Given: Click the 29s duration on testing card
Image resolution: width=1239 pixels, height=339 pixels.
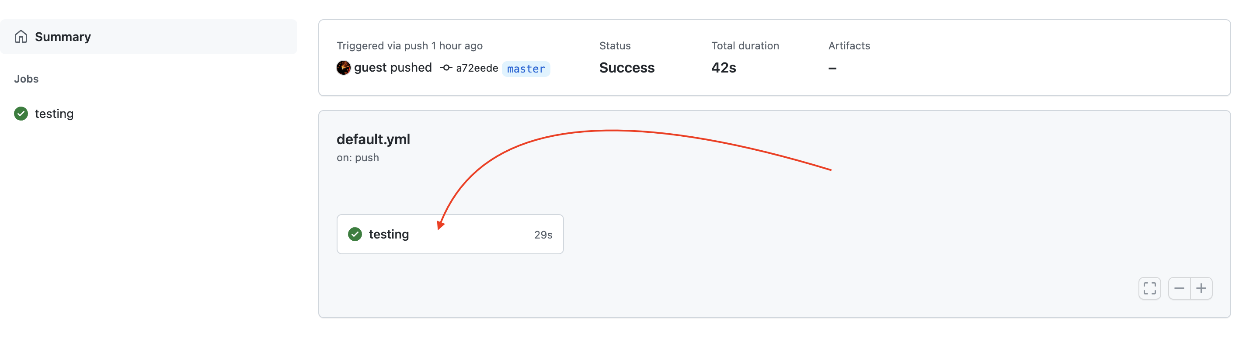Looking at the screenshot, I should 543,235.
